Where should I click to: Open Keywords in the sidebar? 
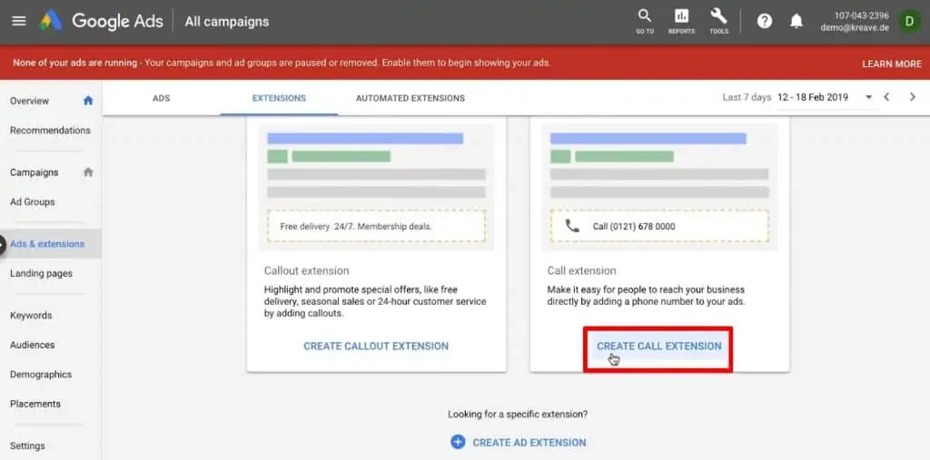31,316
